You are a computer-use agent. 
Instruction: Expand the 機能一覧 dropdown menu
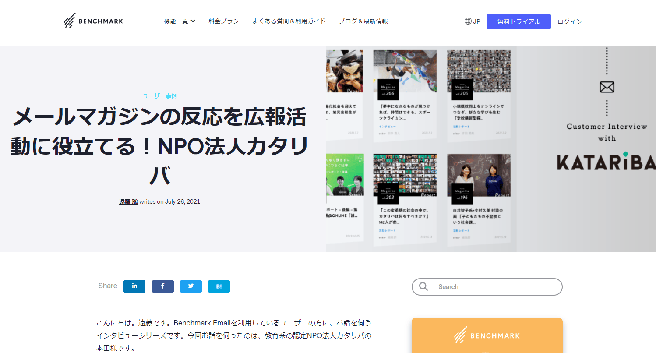coord(180,21)
